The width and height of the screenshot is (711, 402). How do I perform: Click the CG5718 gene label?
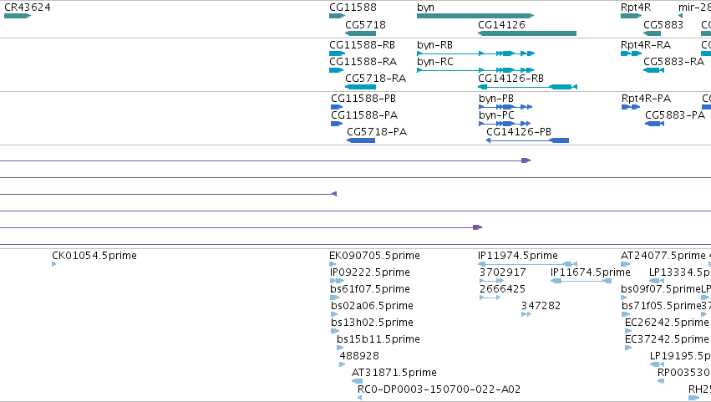tap(365, 25)
